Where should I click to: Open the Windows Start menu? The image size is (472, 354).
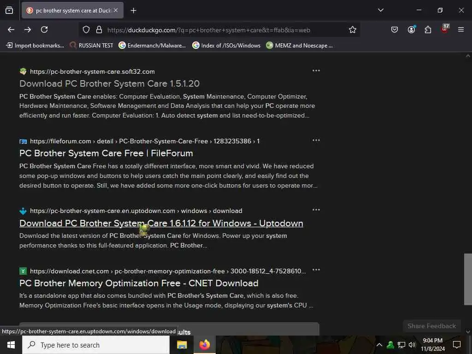tap(11, 345)
